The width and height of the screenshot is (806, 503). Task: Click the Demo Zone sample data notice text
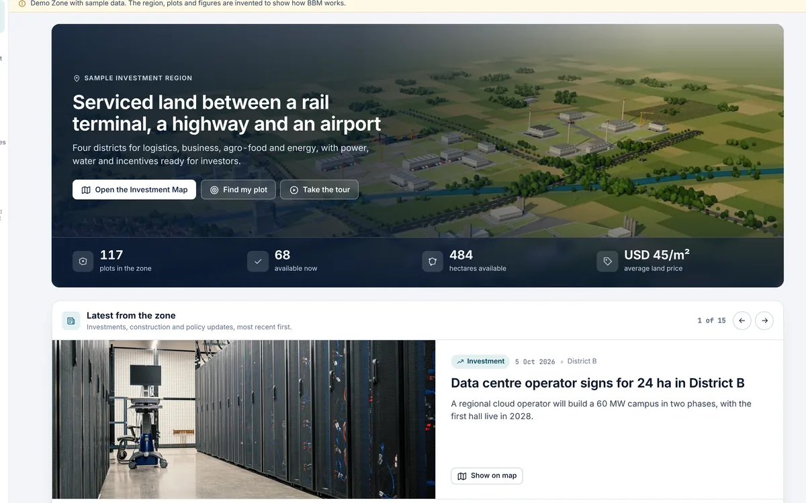tap(188, 3)
